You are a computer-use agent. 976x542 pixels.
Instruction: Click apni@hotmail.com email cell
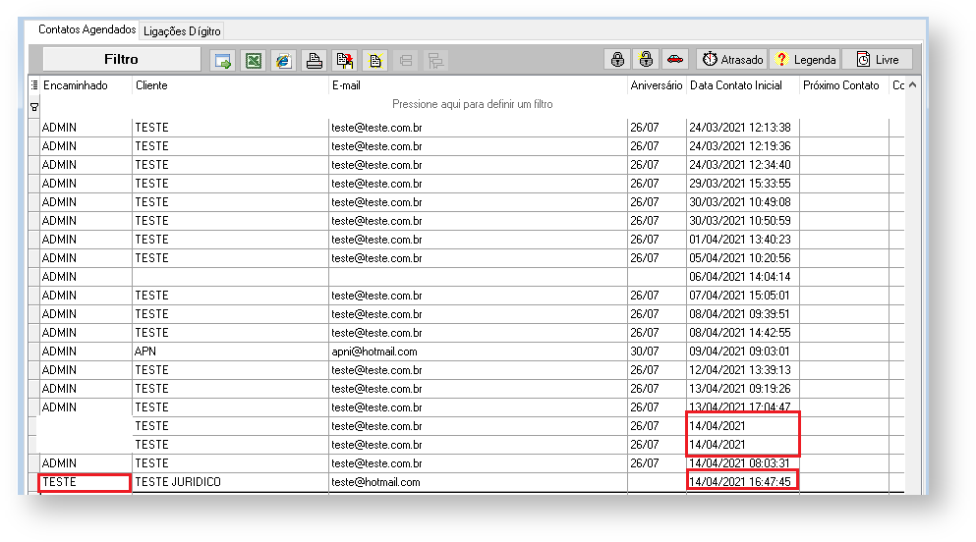(x=478, y=352)
